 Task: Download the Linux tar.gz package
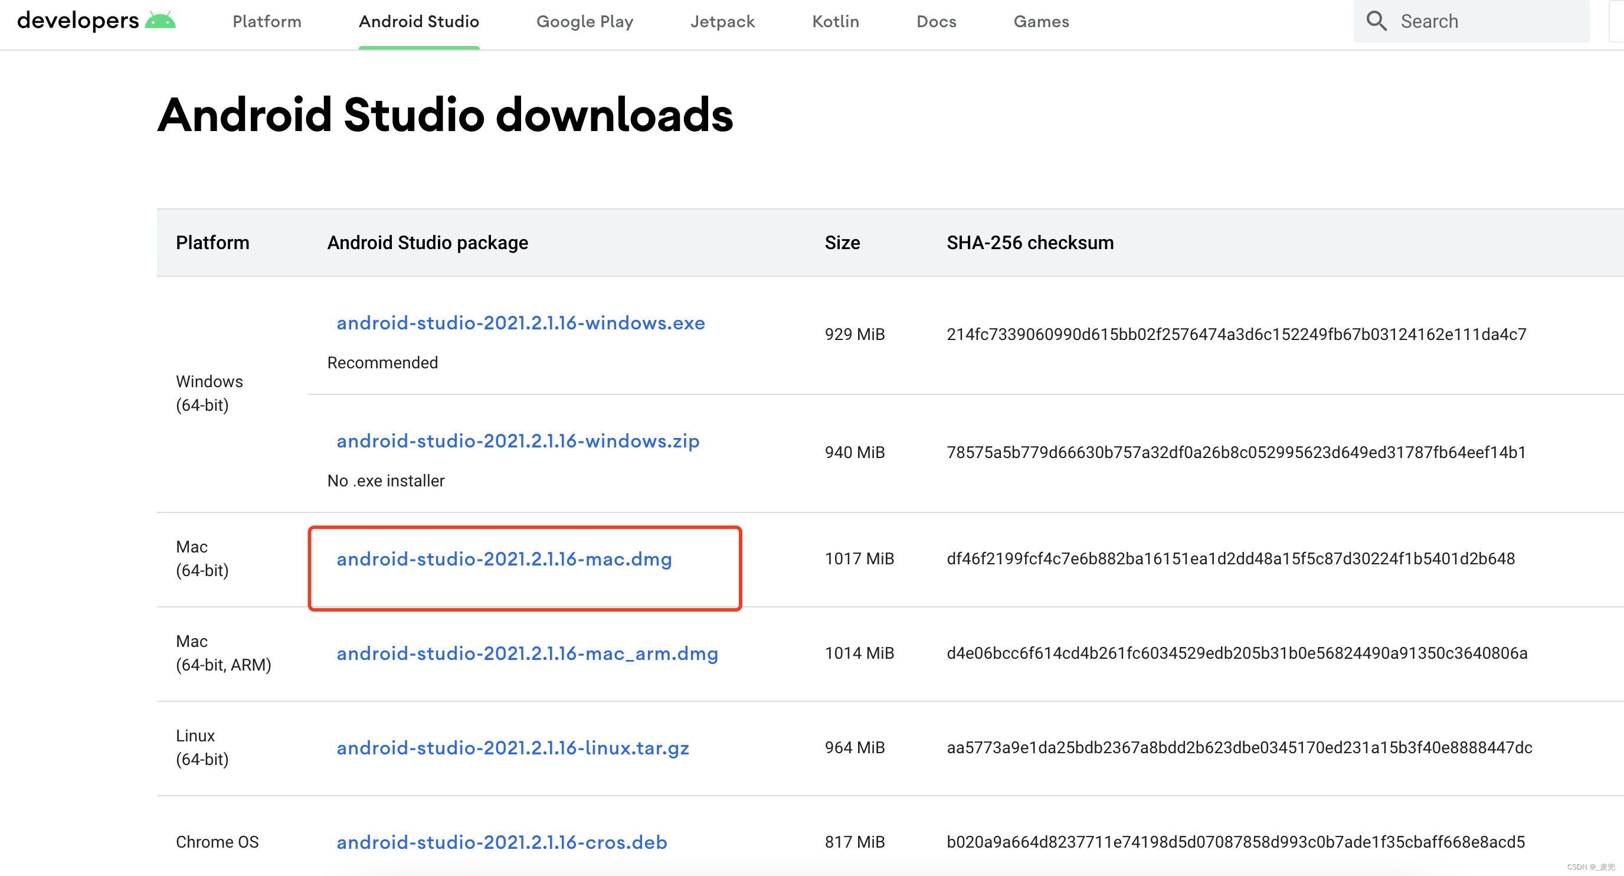(x=512, y=748)
